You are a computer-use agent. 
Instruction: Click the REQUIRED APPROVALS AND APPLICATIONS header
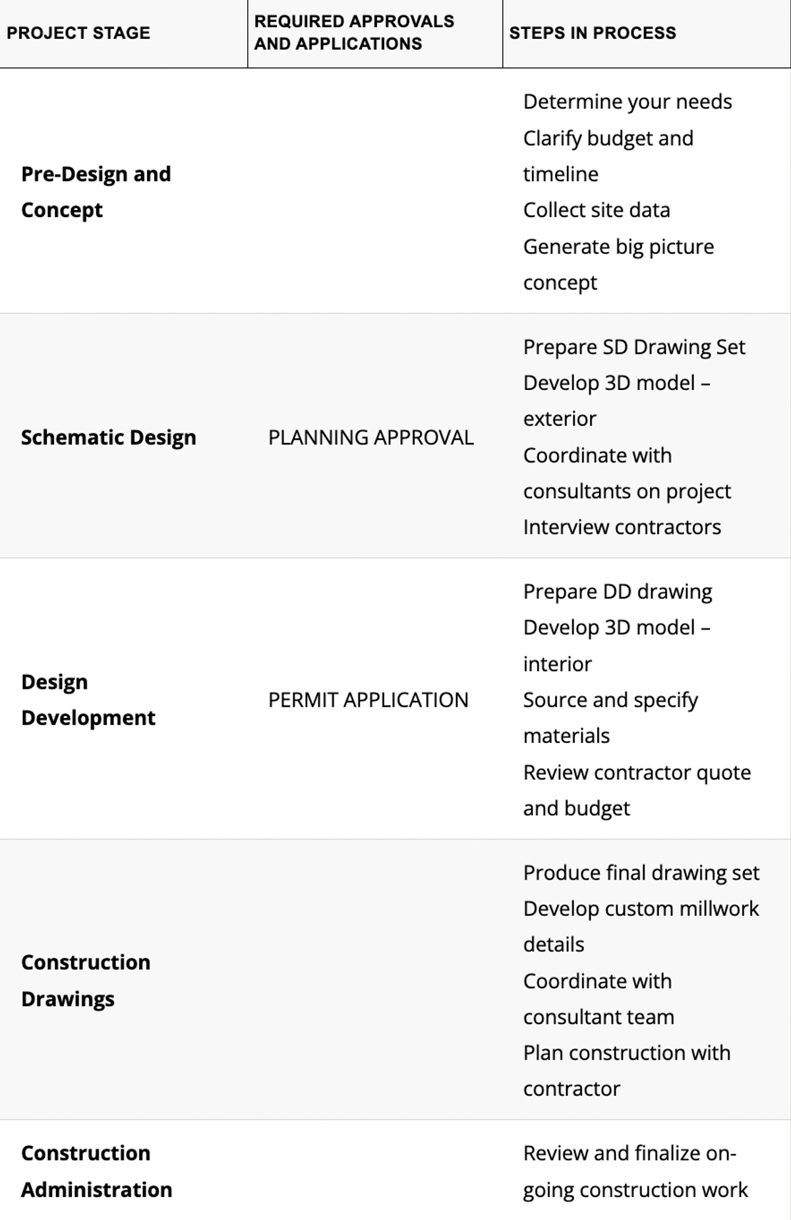tap(354, 32)
